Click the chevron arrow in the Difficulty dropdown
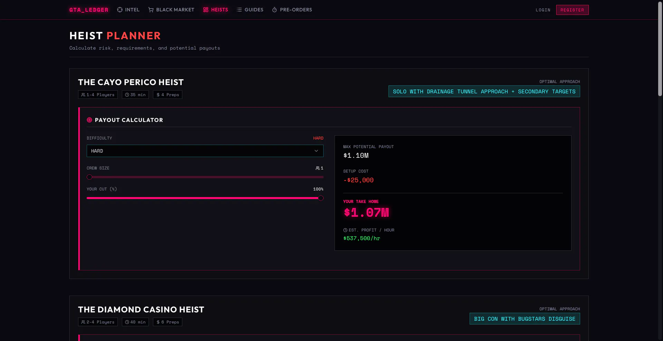 316,151
